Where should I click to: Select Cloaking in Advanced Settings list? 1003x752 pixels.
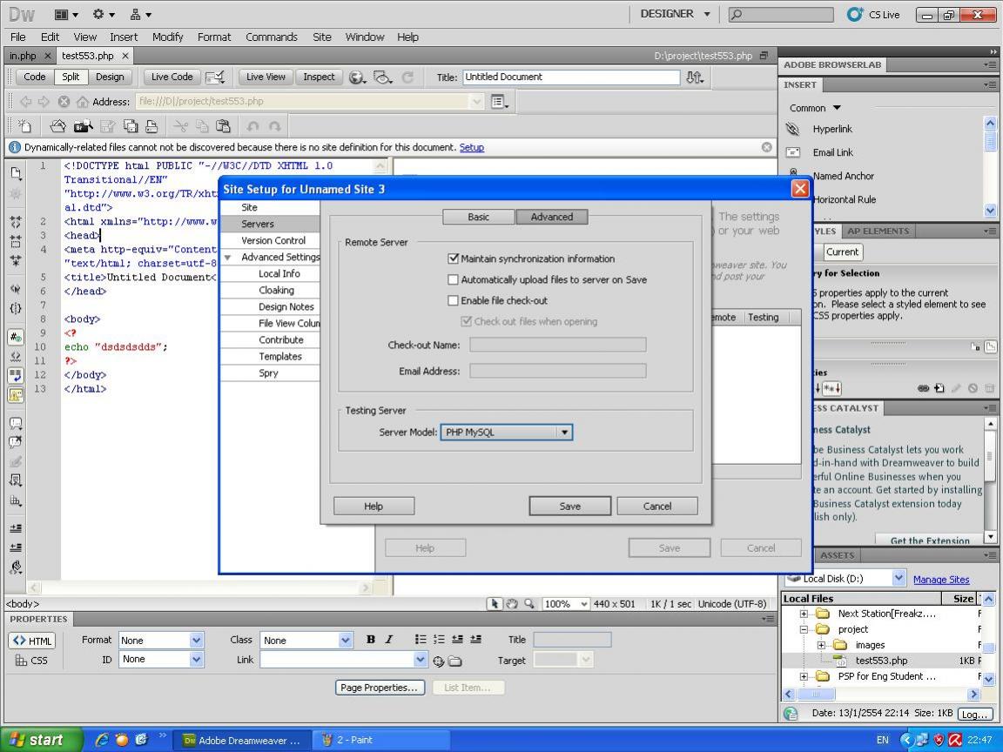pos(276,291)
